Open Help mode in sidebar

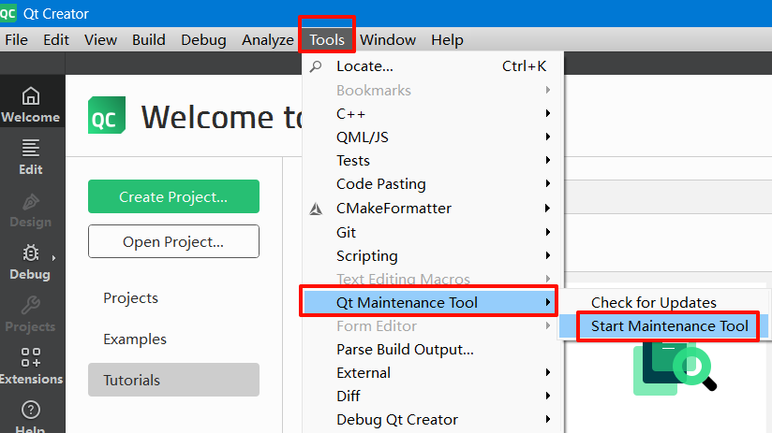pos(32,416)
